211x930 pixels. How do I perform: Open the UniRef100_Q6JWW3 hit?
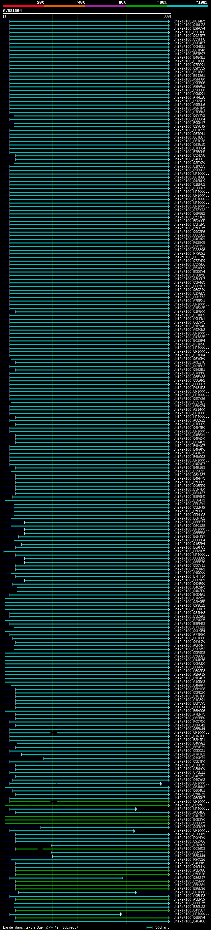click(189, 787)
